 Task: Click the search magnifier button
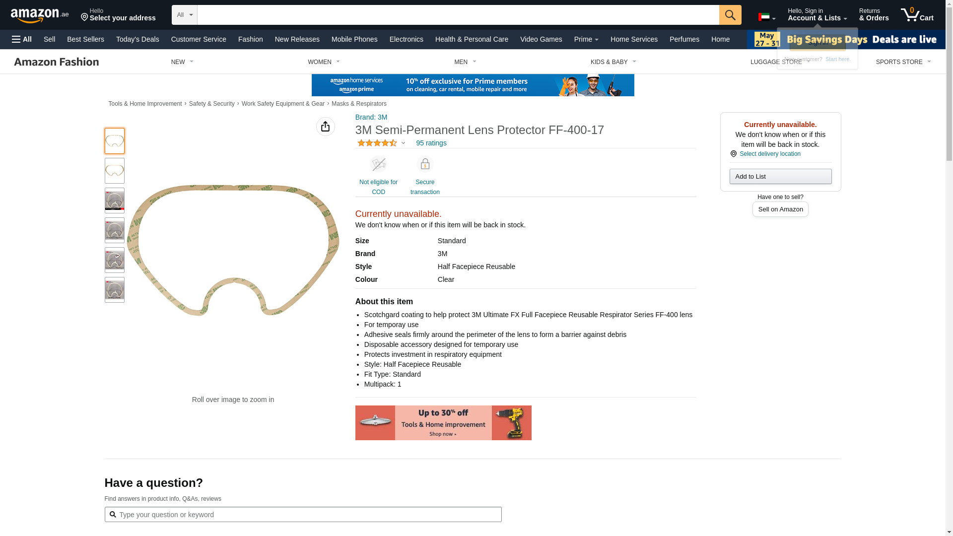(730, 15)
